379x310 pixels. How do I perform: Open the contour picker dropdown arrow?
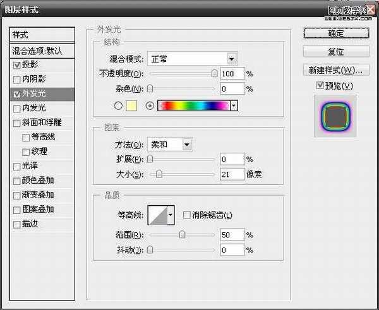coord(171,216)
